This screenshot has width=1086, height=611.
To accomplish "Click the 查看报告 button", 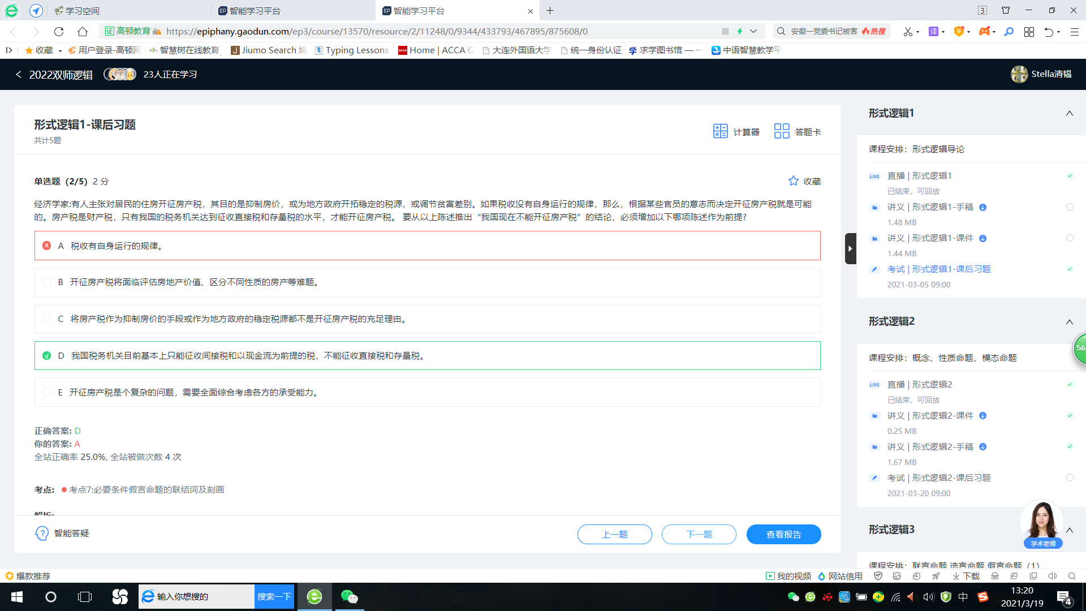I will click(x=783, y=534).
